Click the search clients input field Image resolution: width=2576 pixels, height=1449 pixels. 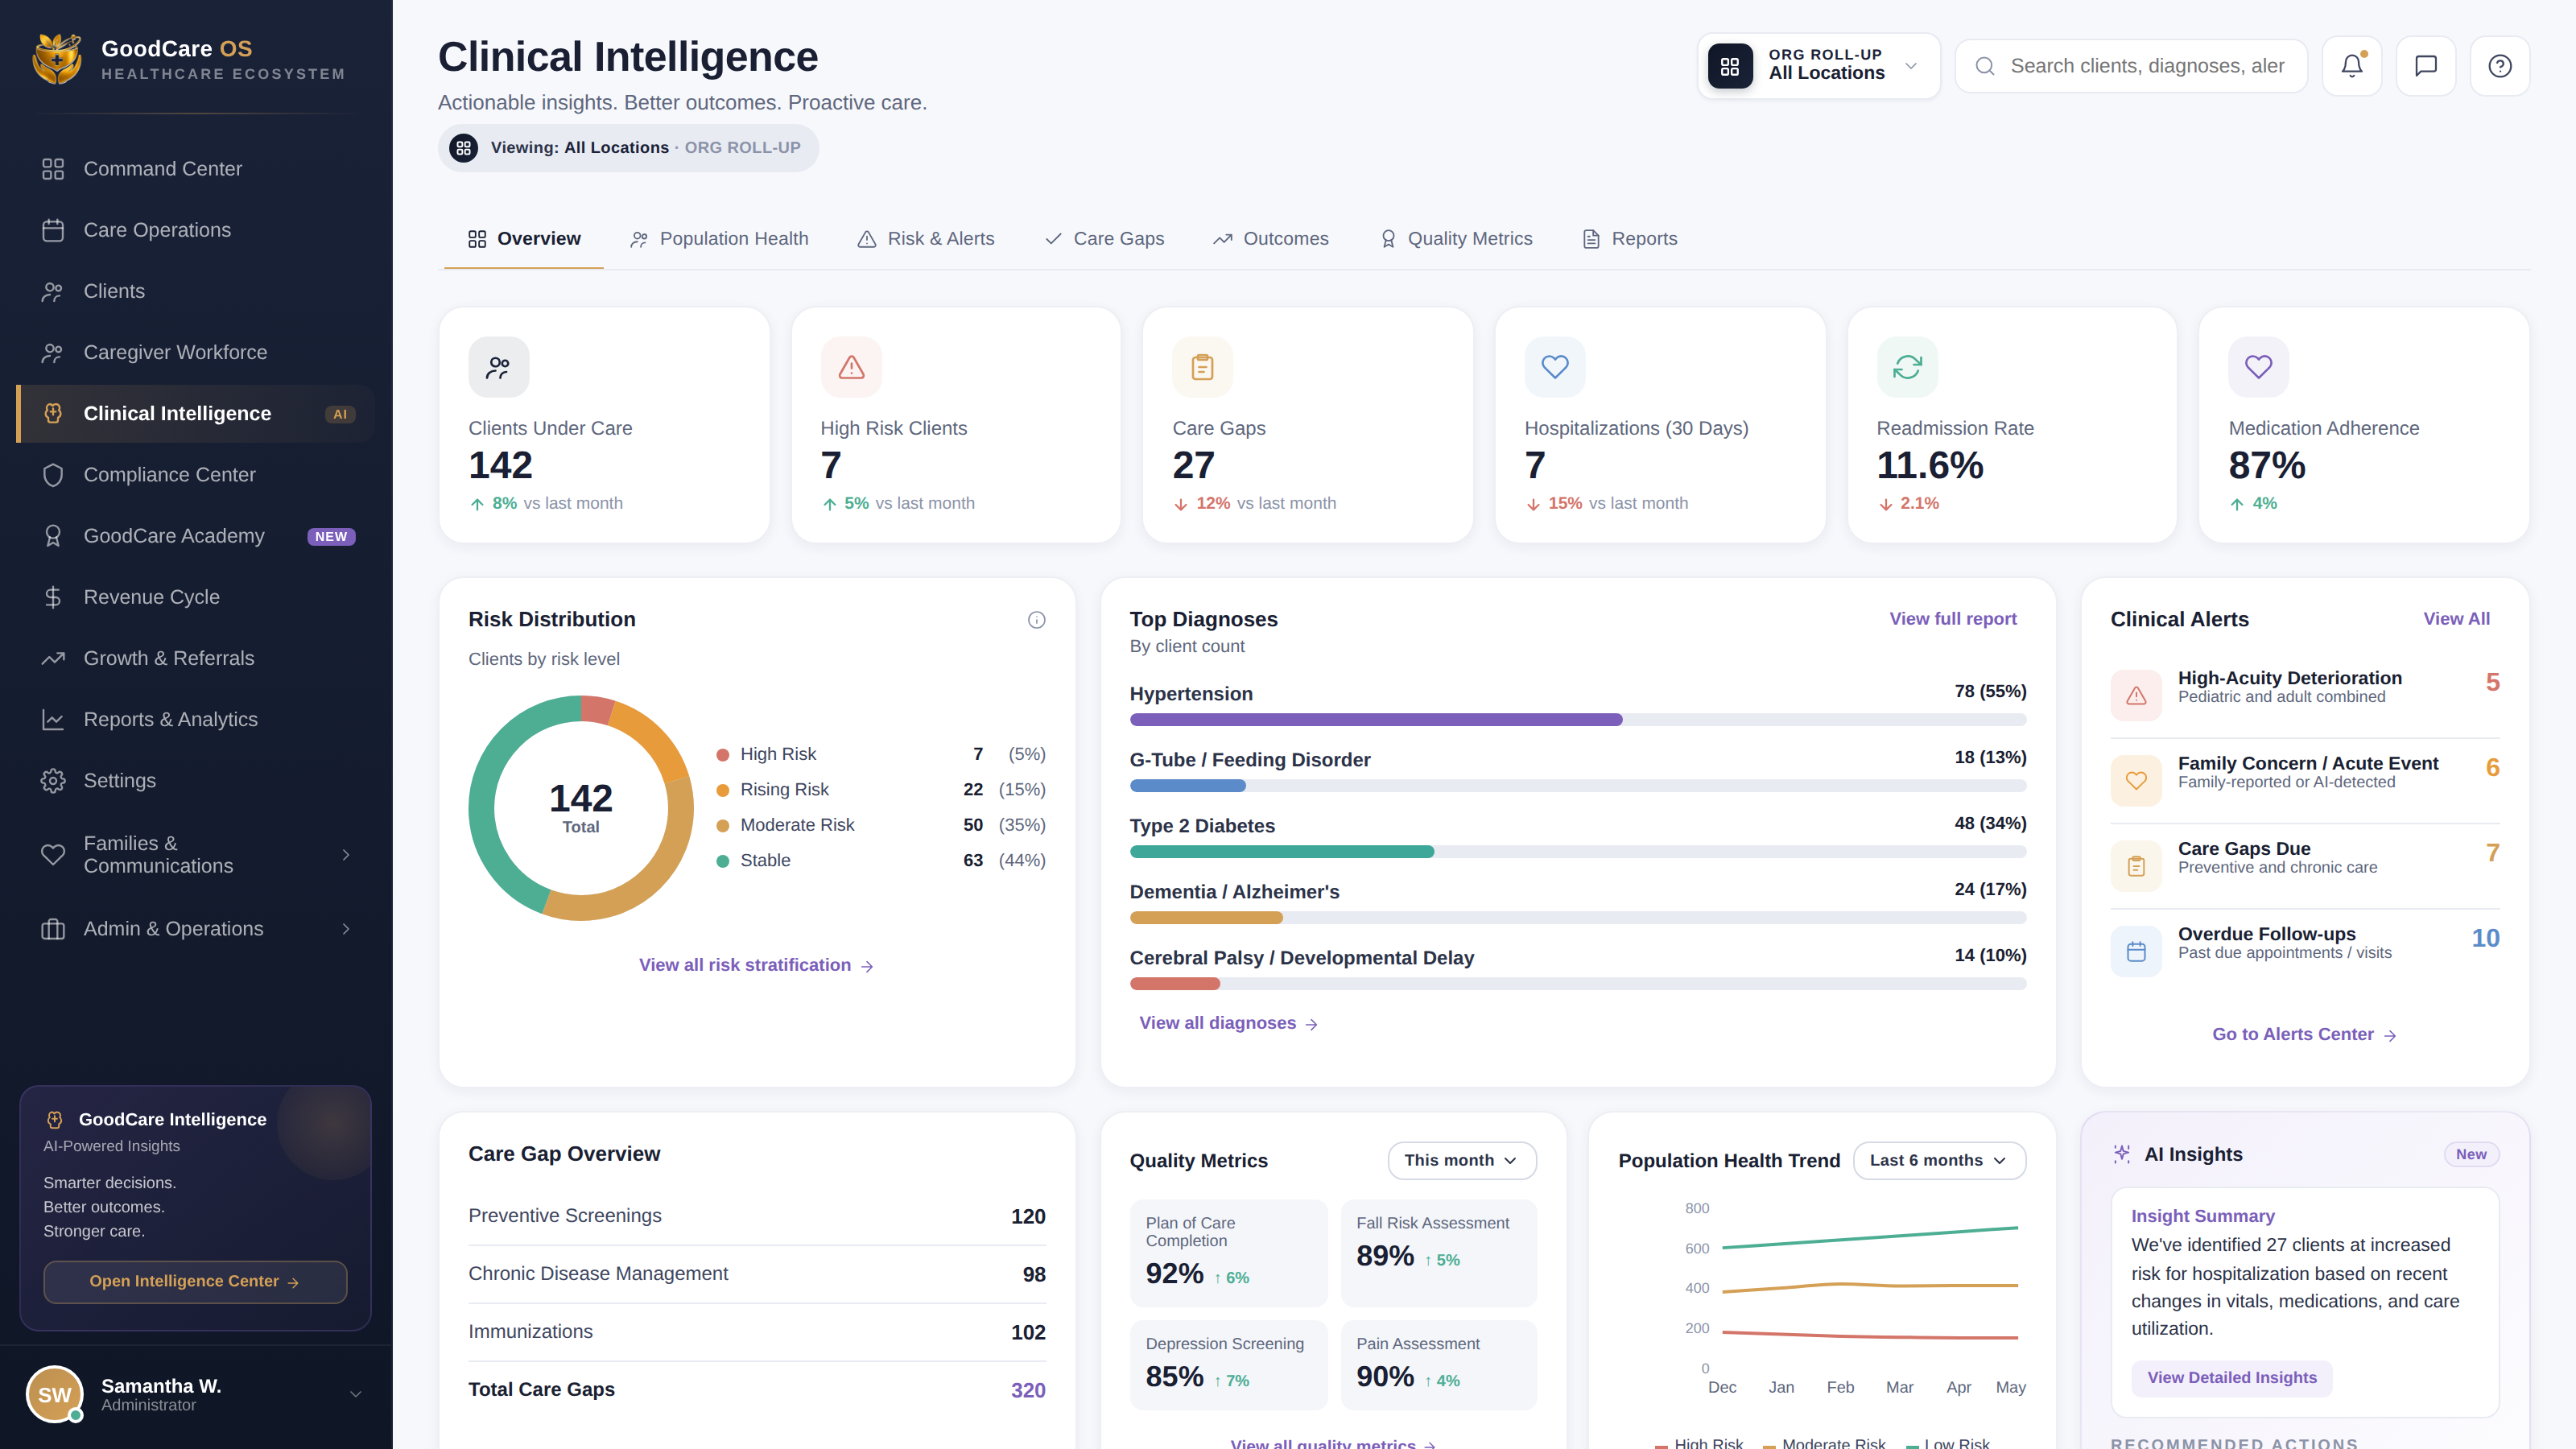click(x=2131, y=66)
